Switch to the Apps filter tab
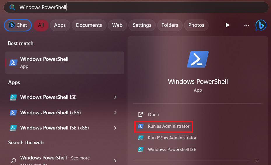Viewport: 271px width, 165px height. click(x=60, y=25)
